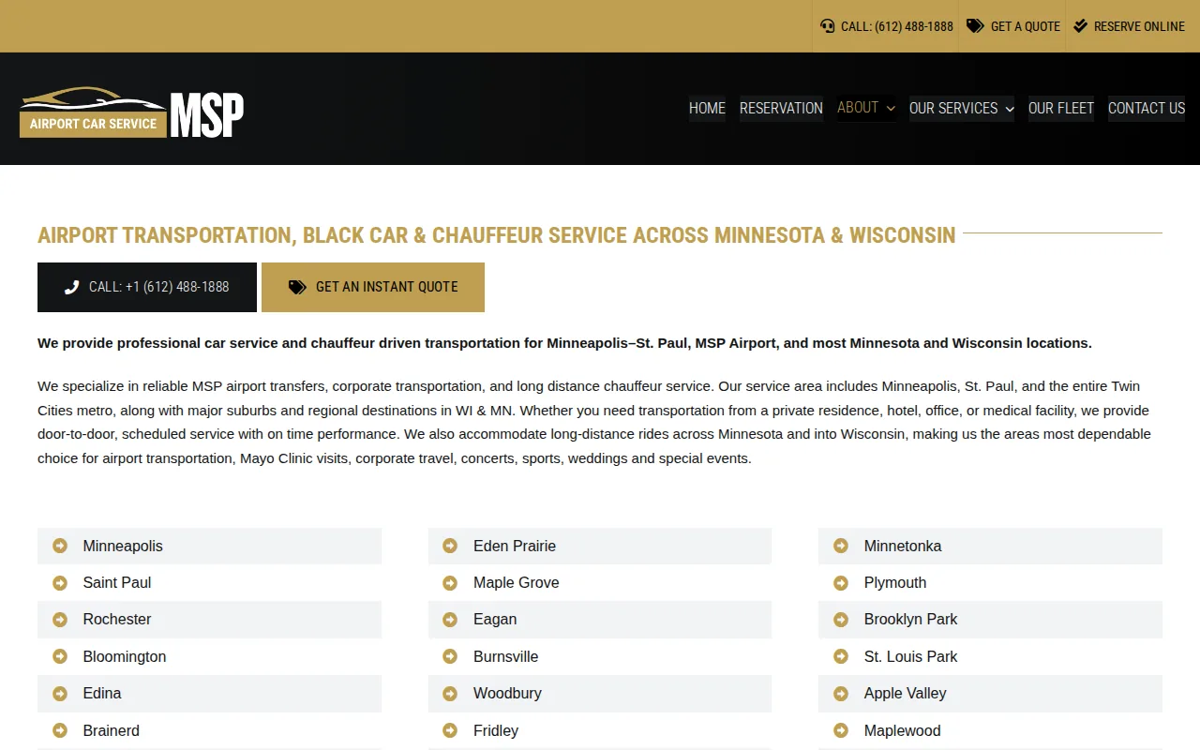Click the double-check icon beside Reserve Online
The width and height of the screenshot is (1200, 750).
tap(1080, 26)
